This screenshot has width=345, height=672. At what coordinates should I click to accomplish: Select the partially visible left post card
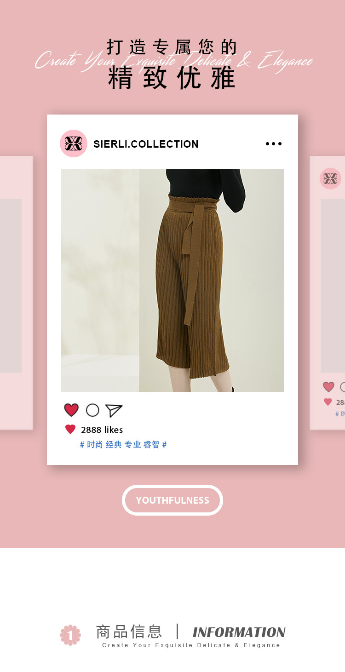pyautogui.click(x=16, y=293)
